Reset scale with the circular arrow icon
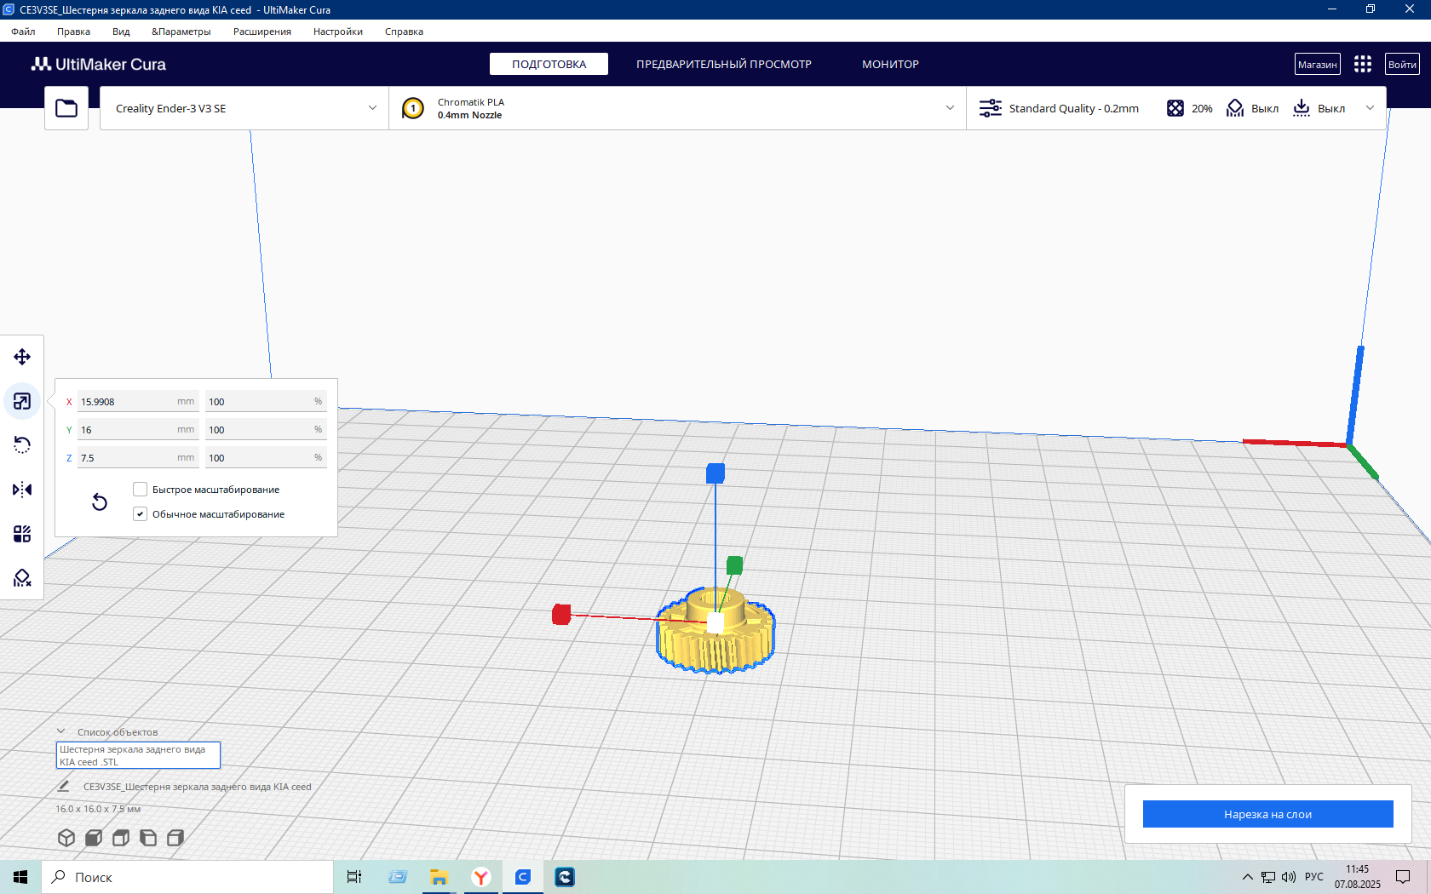This screenshot has height=894, width=1431. coord(100,501)
